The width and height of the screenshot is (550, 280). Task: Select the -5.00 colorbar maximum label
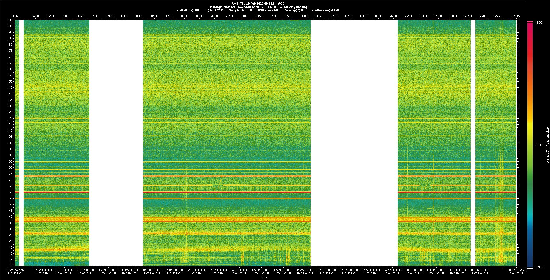(539, 23)
